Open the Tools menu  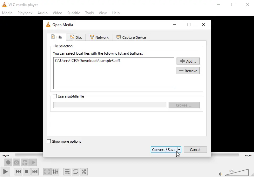pyautogui.click(x=90, y=13)
